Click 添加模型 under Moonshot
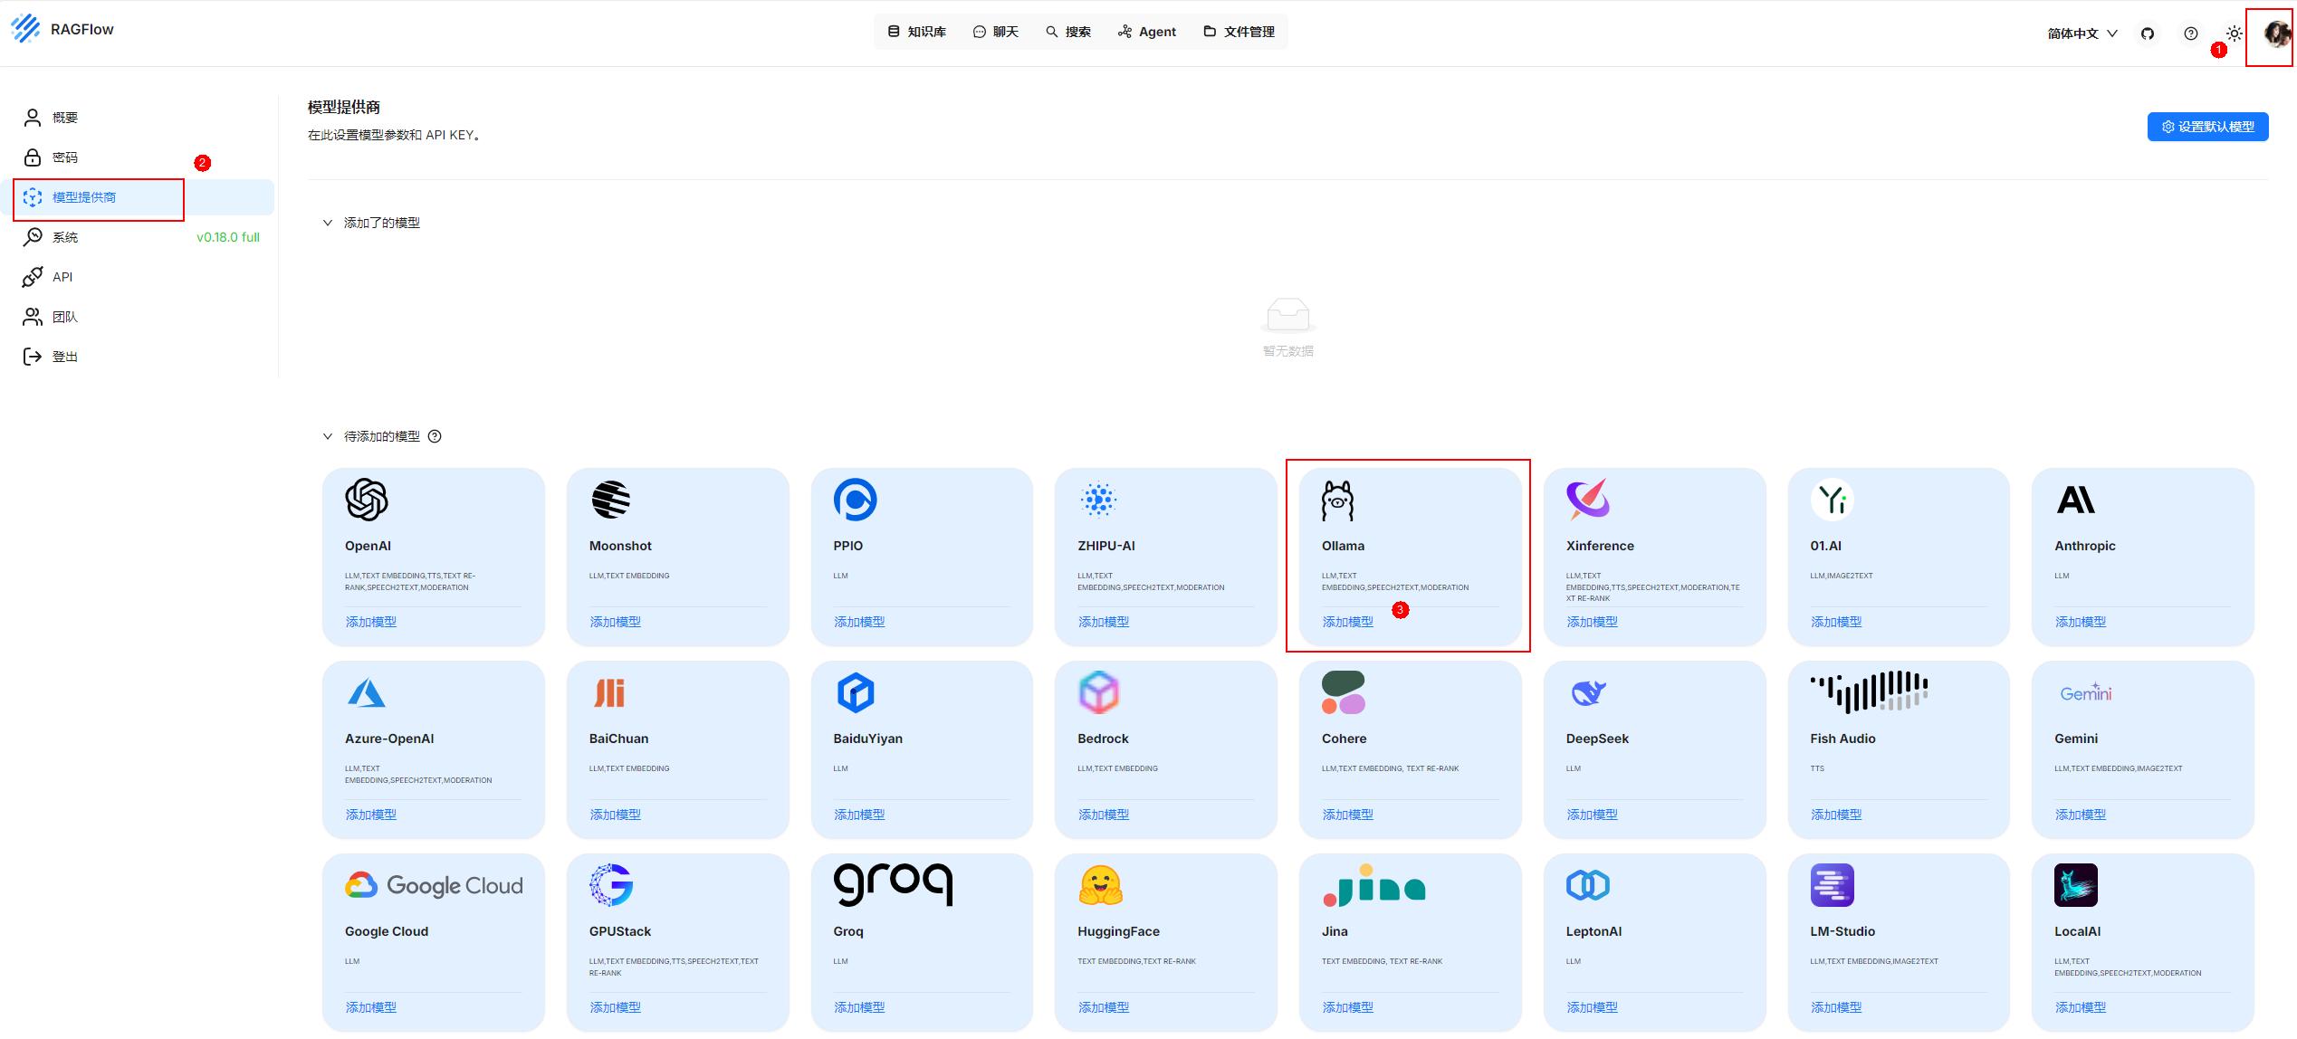The width and height of the screenshot is (2297, 1039). [x=616, y=622]
